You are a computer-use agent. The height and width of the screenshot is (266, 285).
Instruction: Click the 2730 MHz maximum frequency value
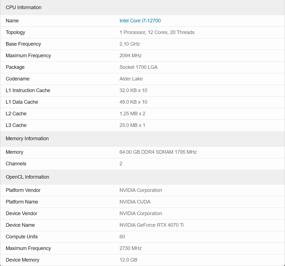pyautogui.click(x=130, y=248)
